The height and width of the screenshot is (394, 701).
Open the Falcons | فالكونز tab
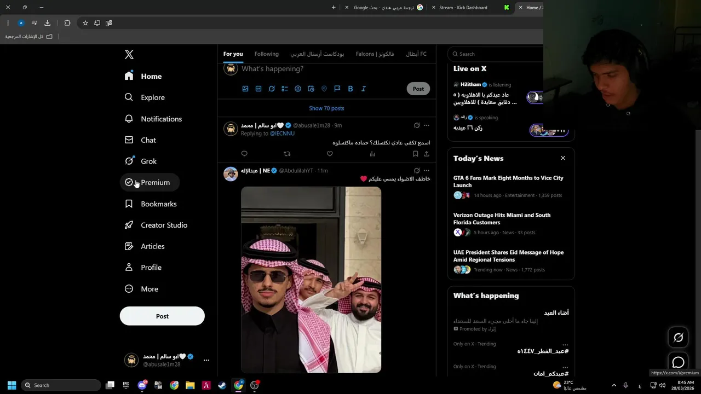coord(375,54)
